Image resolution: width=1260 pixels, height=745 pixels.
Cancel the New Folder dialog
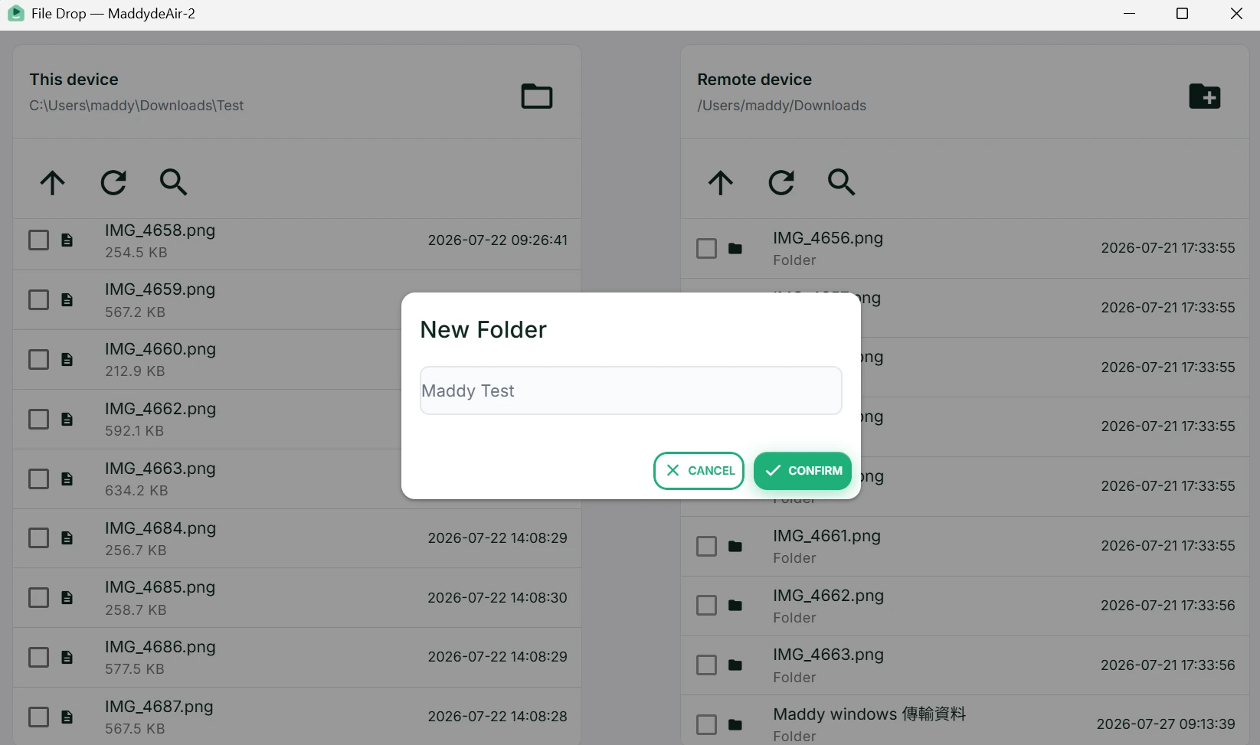pos(699,470)
